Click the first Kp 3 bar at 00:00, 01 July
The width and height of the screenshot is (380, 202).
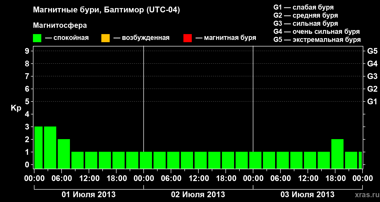click(x=39, y=147)
